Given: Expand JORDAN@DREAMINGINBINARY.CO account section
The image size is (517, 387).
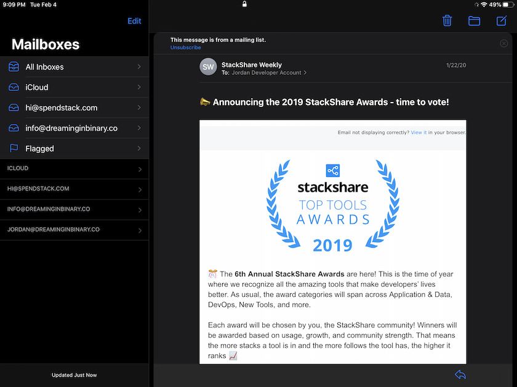Looking at the screenshot, I should (74, 230).
